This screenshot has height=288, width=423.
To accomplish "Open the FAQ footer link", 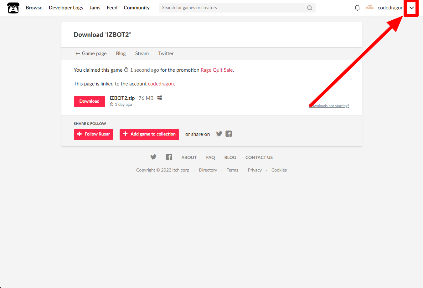I will click(210, 157).
